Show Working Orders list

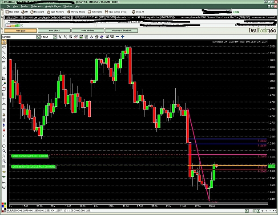(x=76, y=12)
